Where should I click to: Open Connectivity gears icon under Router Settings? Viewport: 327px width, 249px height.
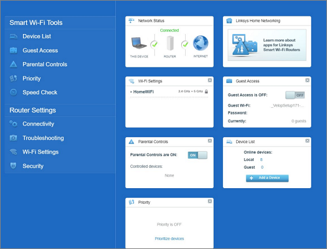coord(14,124)
